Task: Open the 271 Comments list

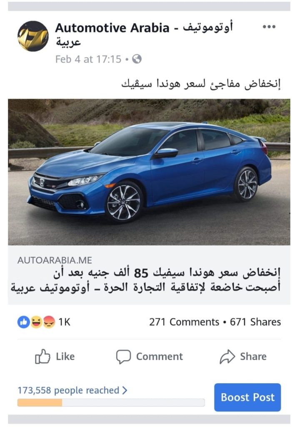Action: coord(184,322)
